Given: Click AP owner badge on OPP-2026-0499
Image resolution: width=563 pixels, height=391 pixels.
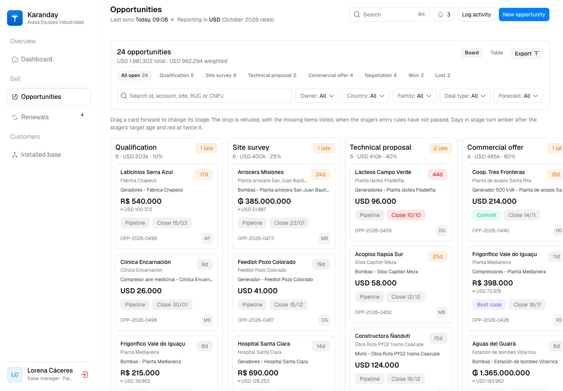Looking at the screenshot, I should (x=207, y=239).
